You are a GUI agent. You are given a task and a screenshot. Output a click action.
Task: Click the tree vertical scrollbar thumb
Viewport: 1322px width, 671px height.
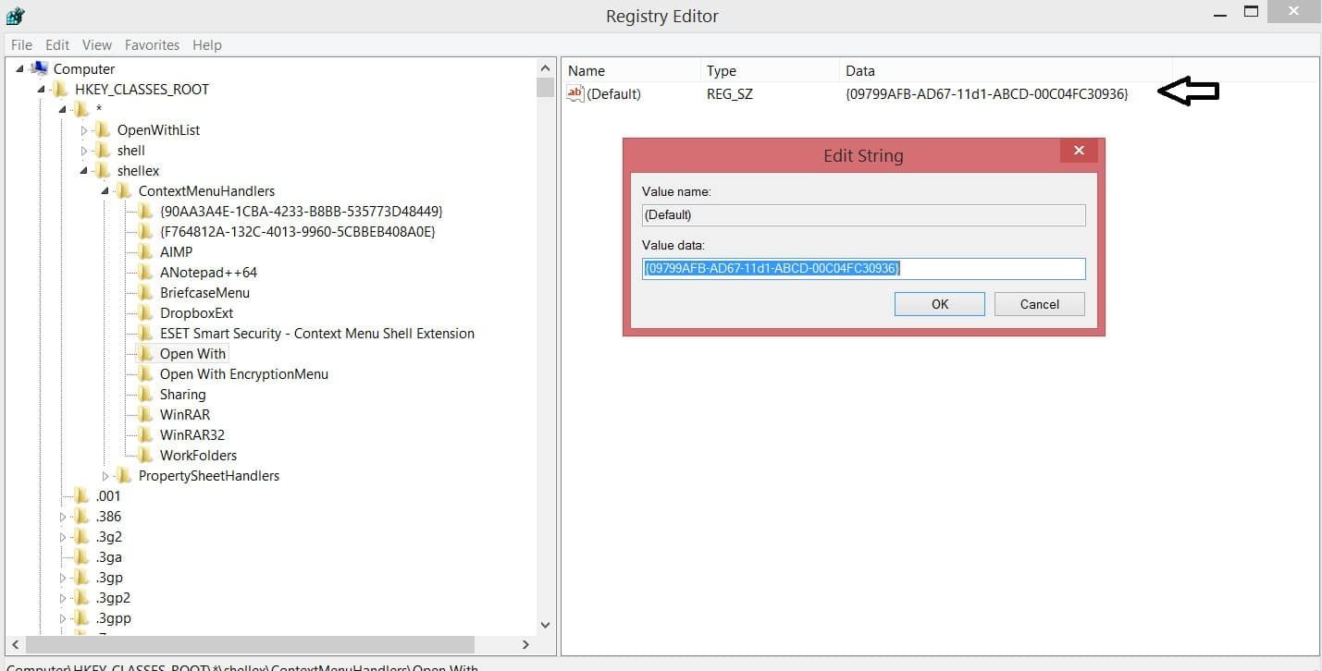(545, 88)
